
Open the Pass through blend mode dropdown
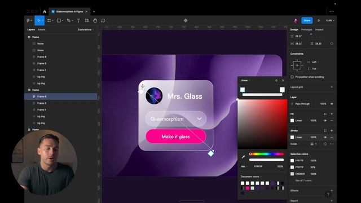(x=303, y=104)
